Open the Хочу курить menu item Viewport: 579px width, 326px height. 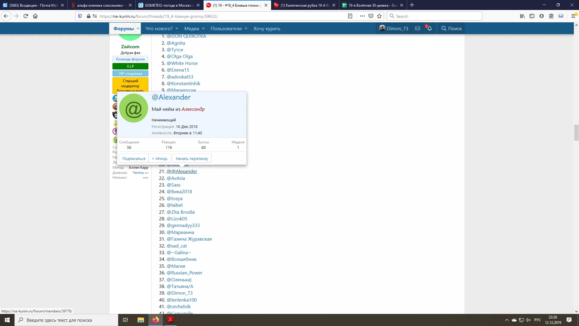267,28
